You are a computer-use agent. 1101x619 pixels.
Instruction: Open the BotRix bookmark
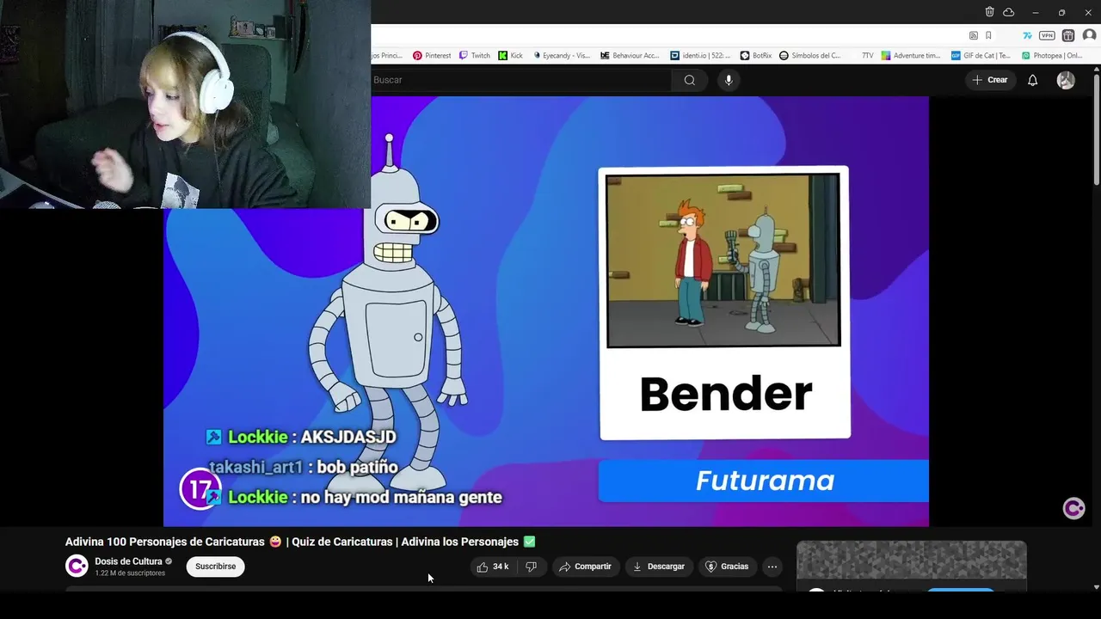[756, 55]
